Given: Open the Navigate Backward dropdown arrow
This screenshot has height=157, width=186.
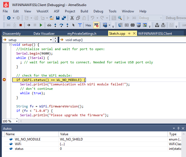Looking at the screenshot, I should tap(13, 18).
